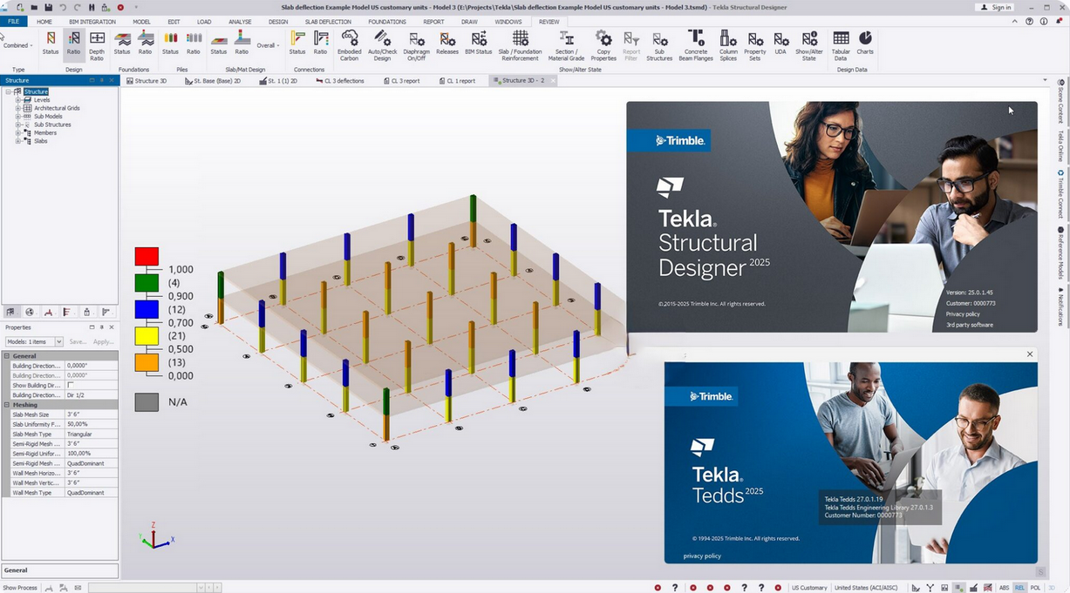Expand the Levels tree node
Viewport: 1070px width, 593px height.
(17, 100)
